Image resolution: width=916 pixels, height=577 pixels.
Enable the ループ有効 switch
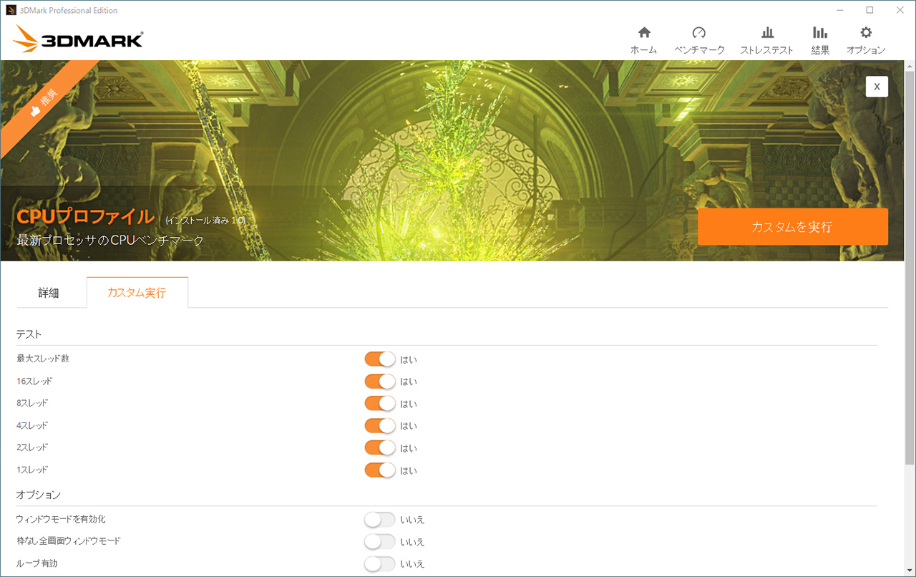[x=380, y=563]
